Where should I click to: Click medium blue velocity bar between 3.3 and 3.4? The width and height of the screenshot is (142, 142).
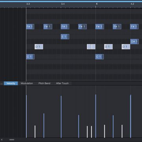coord(44,125)
